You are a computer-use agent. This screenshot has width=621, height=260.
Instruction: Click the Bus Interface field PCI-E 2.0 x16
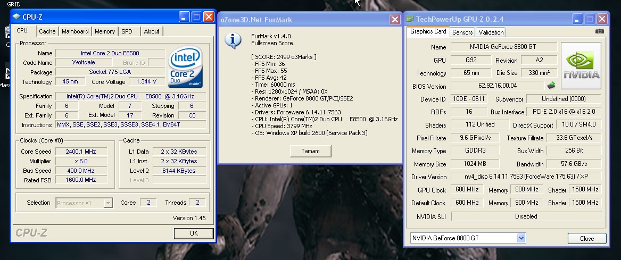coord(564,112)
